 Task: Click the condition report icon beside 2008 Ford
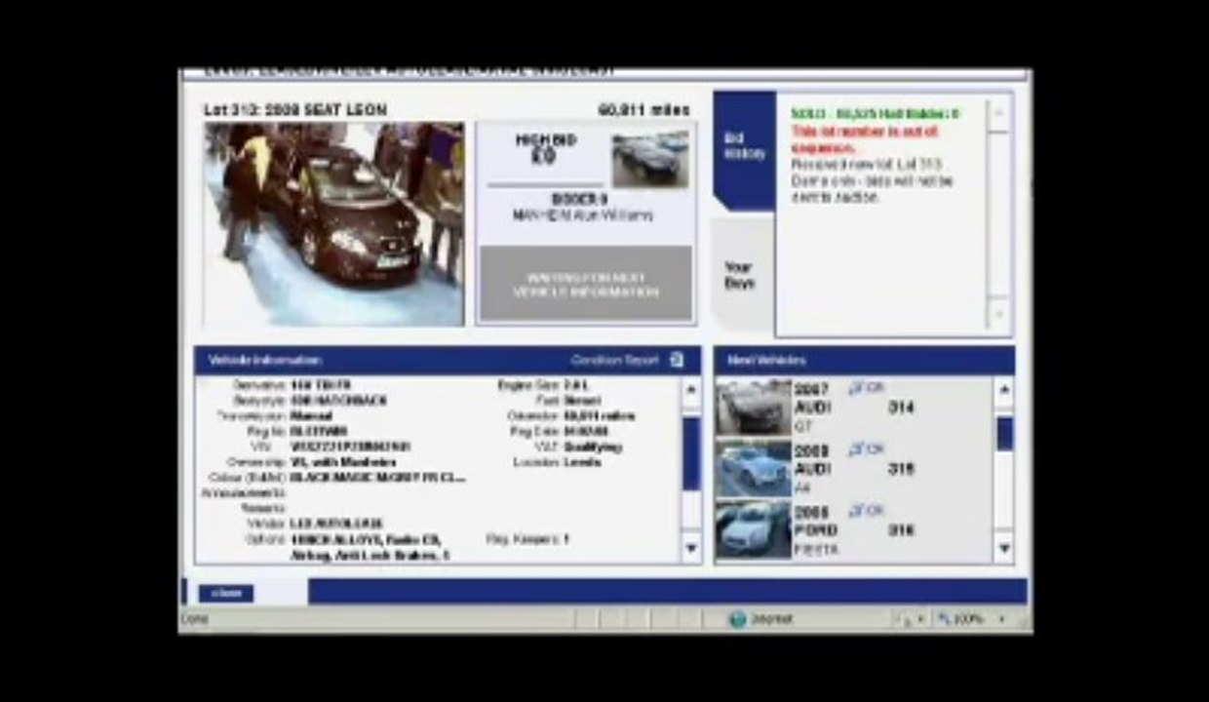tap(866, 511)
